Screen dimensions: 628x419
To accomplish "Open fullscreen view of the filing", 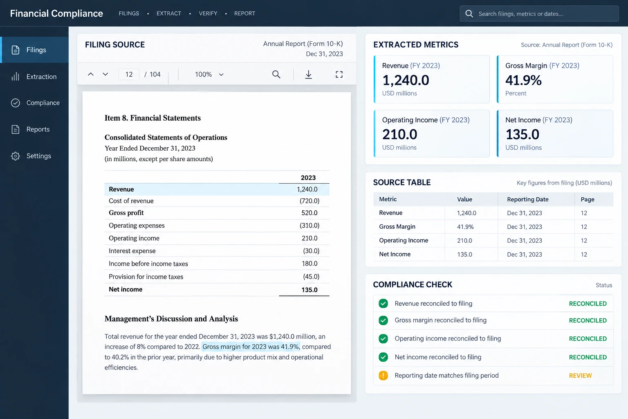I will pos(339,74).
